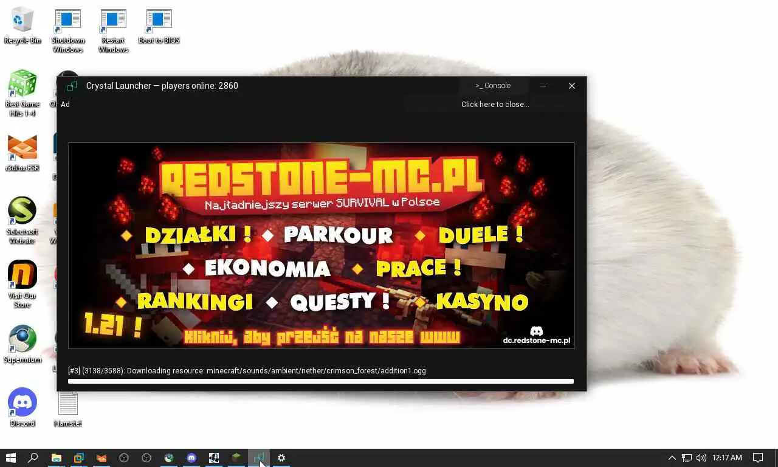Select the Visit Our Store desktop shortcut

click(x=22, y=284)
